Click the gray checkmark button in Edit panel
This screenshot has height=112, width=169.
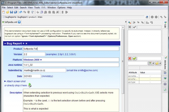tap(134, 27)
